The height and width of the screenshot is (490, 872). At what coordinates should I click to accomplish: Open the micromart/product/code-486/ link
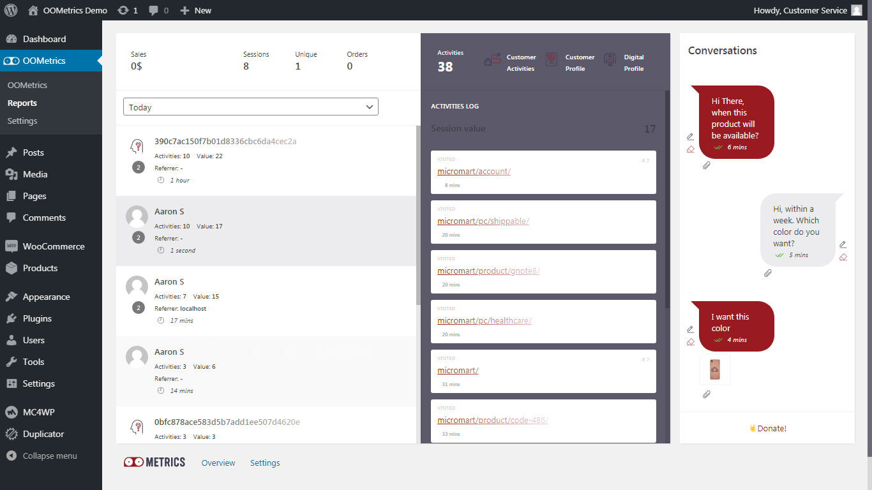click(493, 420)
